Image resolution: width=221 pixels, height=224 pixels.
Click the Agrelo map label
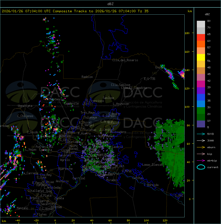point(65,160)
